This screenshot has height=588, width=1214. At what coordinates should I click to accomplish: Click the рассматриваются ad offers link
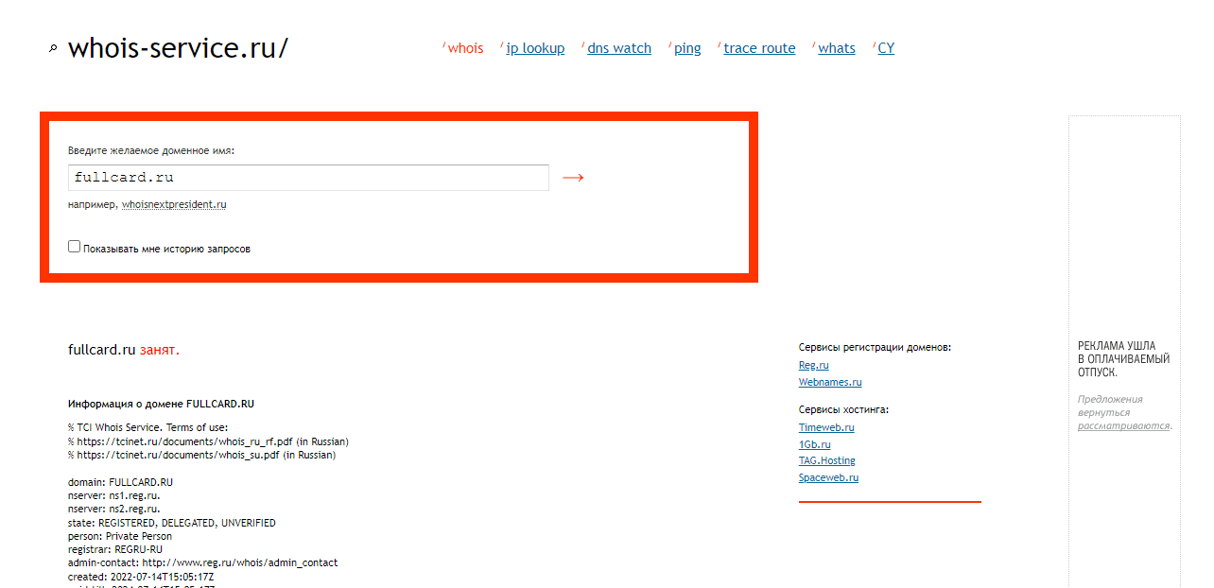tap(1123, 425)
